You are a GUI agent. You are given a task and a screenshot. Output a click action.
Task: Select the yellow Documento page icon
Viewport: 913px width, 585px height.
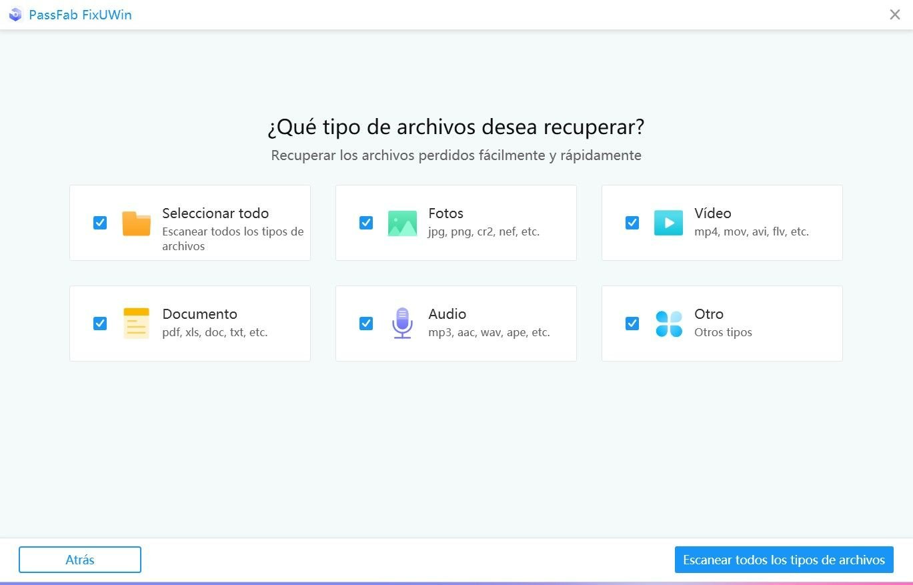[136, 324]
